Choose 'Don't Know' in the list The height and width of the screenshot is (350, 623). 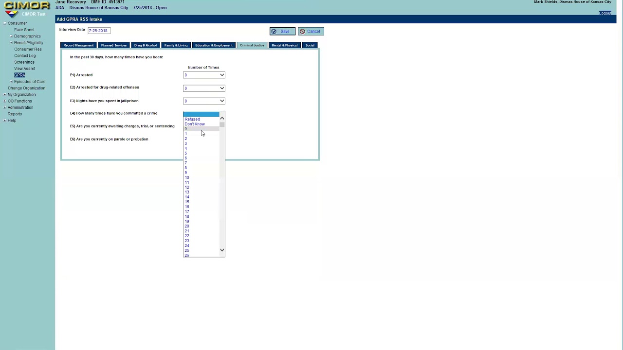coord(201,124)
